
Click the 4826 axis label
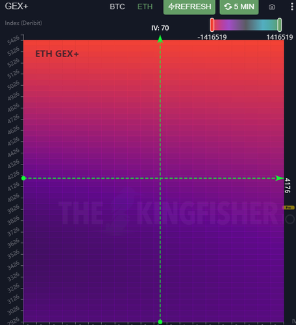[14, 108]
